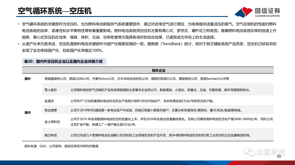This screenshot has width=295, height=165.
Task: Click the 雪人股份 description about 国际众多整车企业
Action: pos(161,90)
